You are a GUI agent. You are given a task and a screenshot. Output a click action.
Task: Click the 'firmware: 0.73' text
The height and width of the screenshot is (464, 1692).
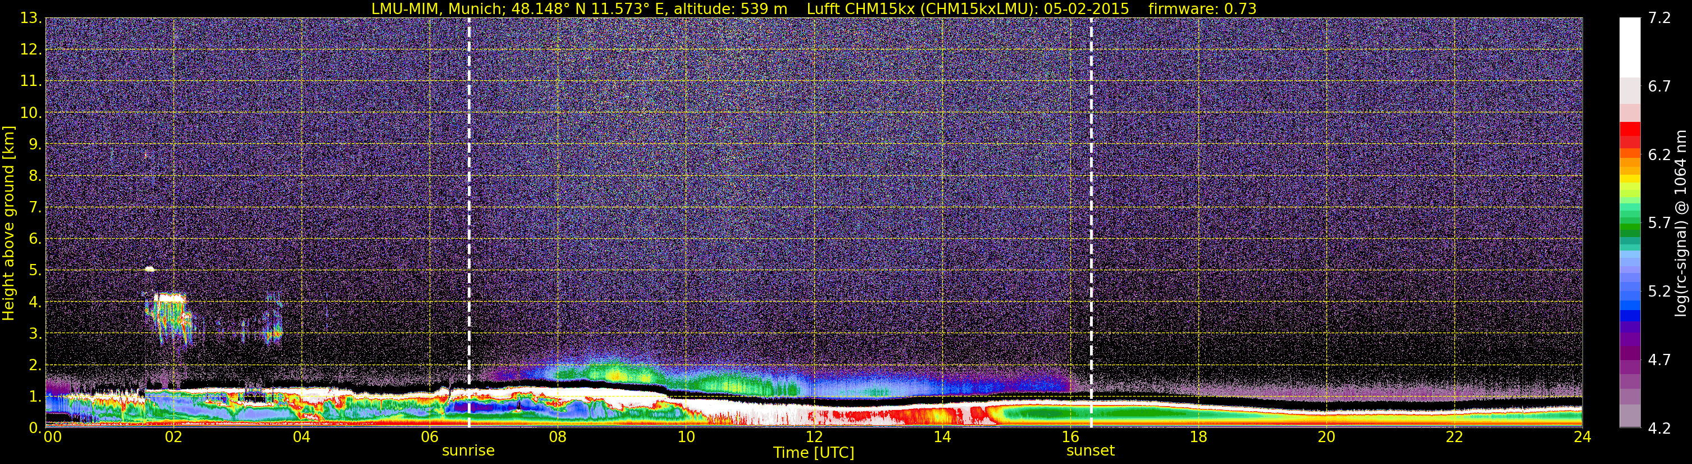[1202, 9]
